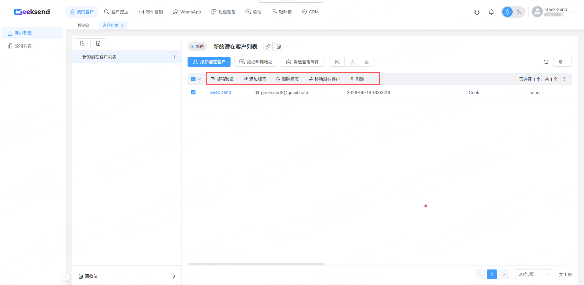584x285 pixels.
Task: Switch to light mode sun icon
Action: coord(507,12)
